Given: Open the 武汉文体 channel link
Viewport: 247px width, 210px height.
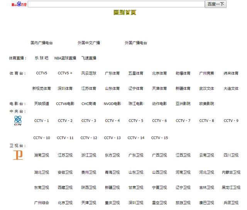Looking at the screenshot, I should pos(207,89).
